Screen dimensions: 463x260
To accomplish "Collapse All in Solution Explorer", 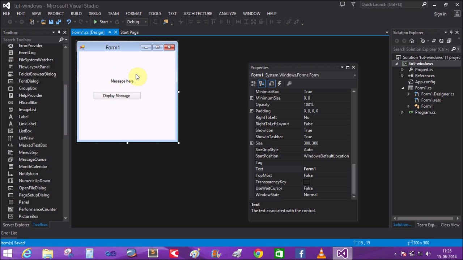I will (449, 41).
